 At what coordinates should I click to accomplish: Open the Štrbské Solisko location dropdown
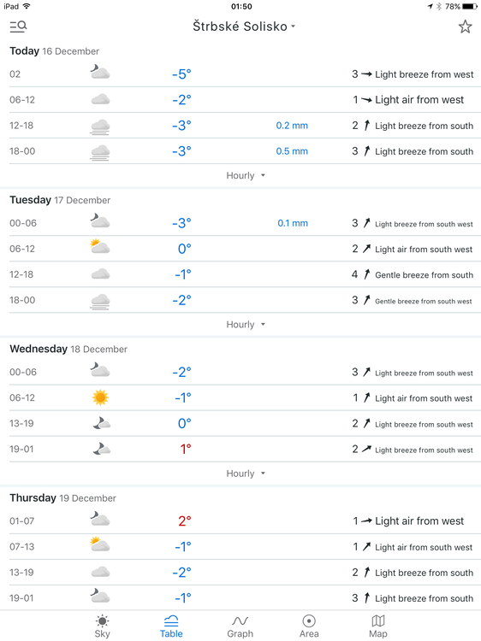click(x=244, y=26)
